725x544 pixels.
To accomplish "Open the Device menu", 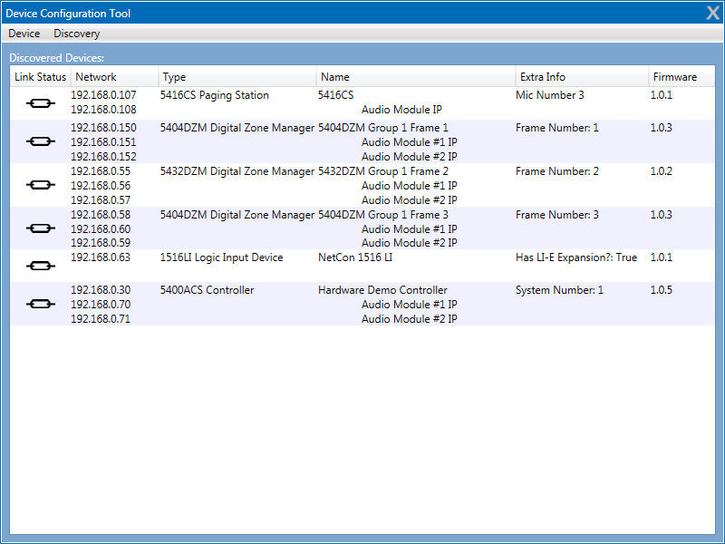I will click(x=24, y=34).
